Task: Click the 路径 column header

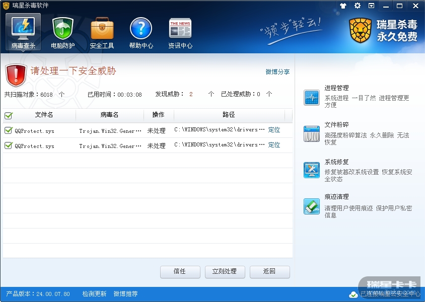Action: (229, 115)
